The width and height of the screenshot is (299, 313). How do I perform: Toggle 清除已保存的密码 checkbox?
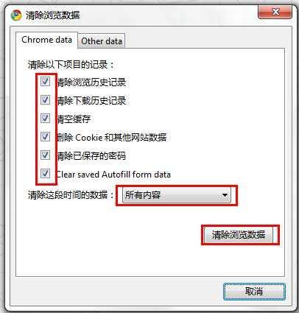coord(45,155)
